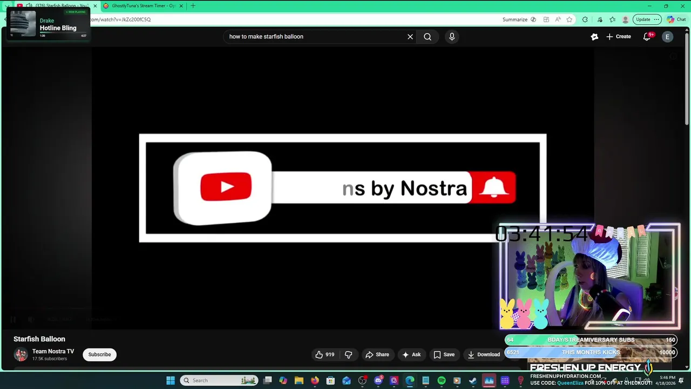Open Copilot Chat in the browser

[676, 19]
